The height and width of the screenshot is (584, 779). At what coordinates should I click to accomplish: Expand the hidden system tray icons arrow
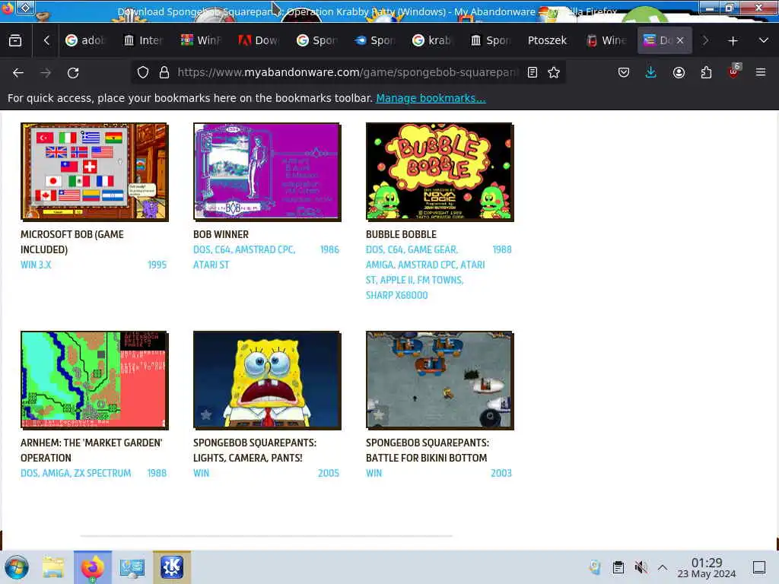tap(663, 567)
